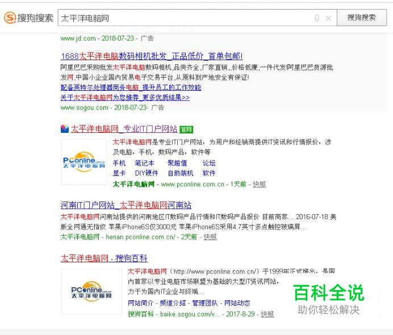Click the www.jd.com ad URL text
Viewport: 393px width, 335px height.
click(x=78, y=39)
